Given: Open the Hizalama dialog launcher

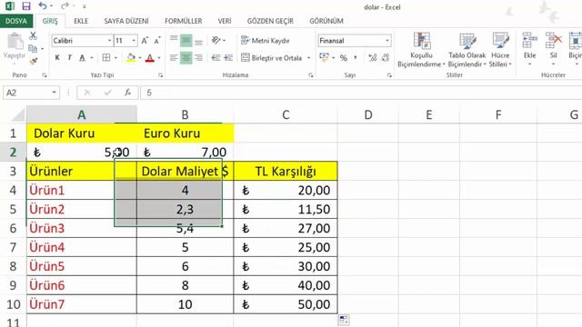Looking at the screenshot, I should [311, 75].
